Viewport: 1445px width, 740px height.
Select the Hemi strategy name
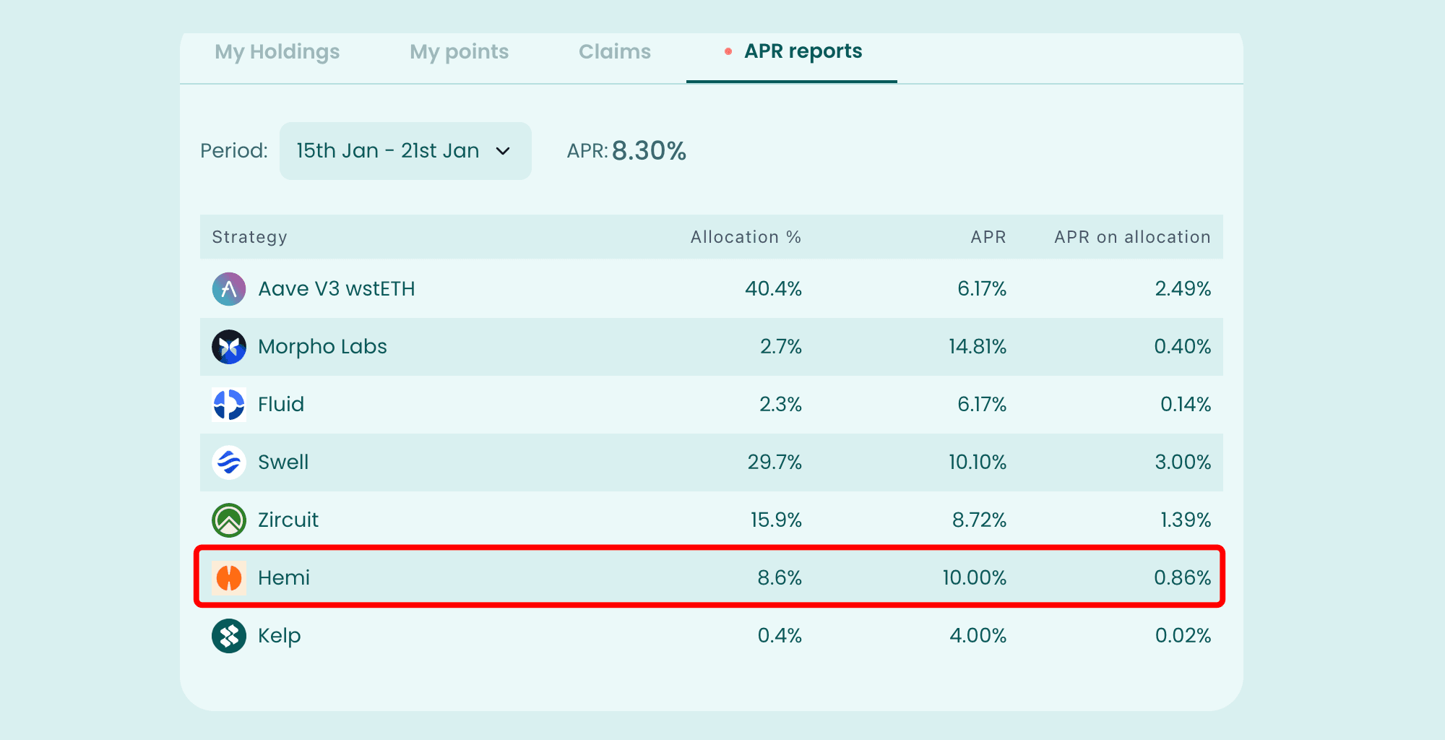tap(284, 578)
